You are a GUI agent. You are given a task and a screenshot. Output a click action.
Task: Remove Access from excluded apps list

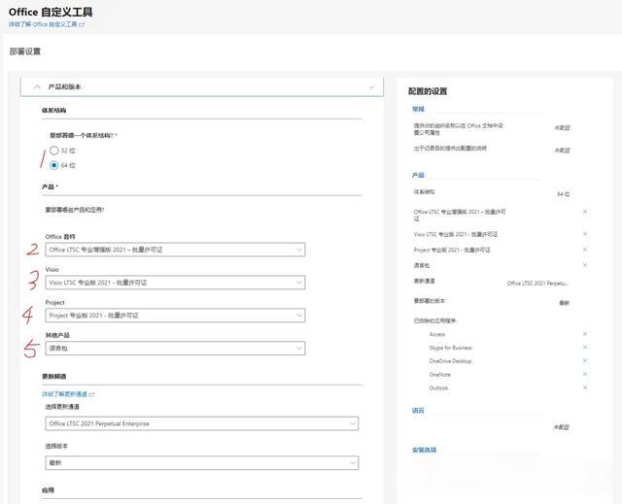point(585,334)
